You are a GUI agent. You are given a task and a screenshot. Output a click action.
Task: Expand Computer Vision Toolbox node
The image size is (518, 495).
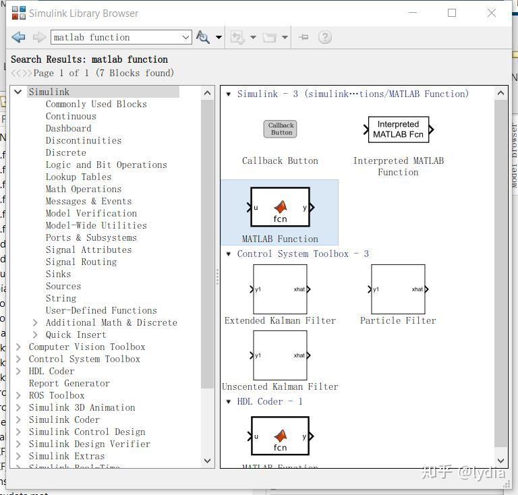18,347
